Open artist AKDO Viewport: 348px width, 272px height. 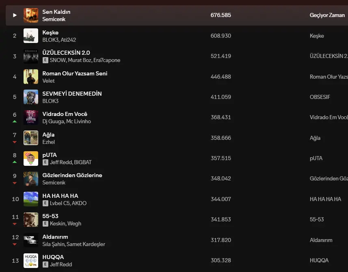pyautogui.click(x=79, y=203)
